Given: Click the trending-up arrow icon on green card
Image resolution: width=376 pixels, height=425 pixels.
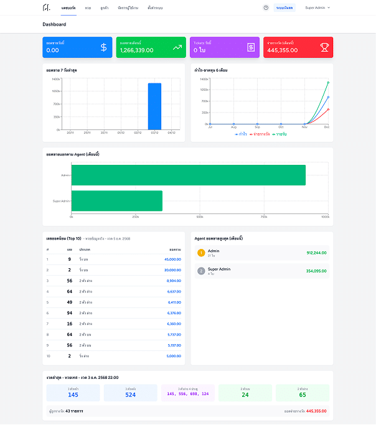Looking at the screenshot, I should [177, 47].
